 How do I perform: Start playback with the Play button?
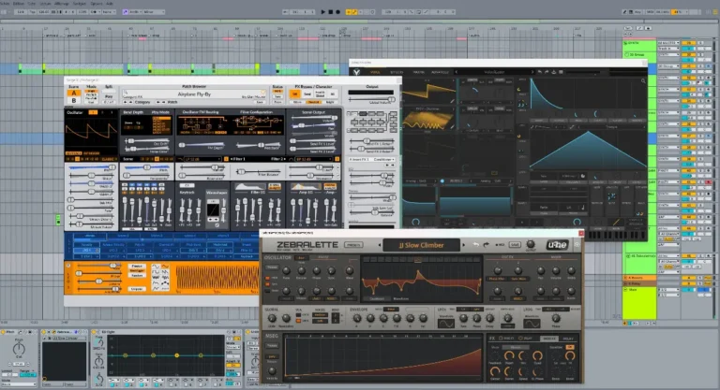point(322,12)
